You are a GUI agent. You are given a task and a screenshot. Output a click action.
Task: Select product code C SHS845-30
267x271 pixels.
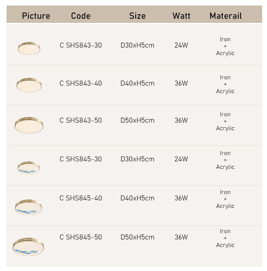point(81,159)
